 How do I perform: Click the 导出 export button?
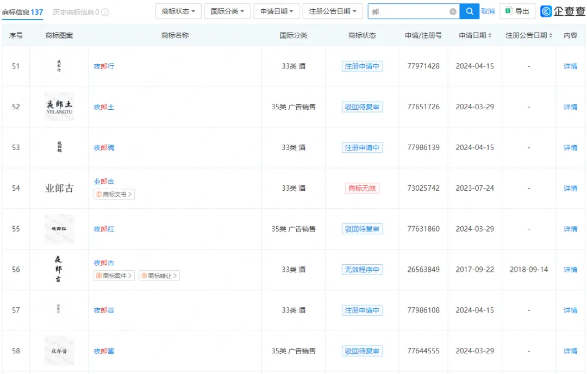click(517, 11)
